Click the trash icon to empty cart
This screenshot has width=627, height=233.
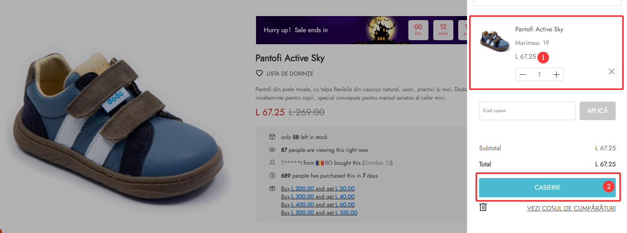click(x=483, y=207)
